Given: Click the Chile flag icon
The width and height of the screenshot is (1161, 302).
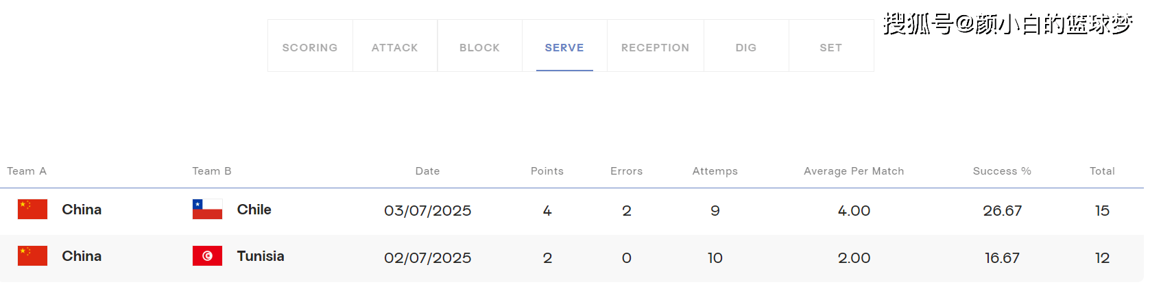Looking at the screenshot, I should [207, 210].
